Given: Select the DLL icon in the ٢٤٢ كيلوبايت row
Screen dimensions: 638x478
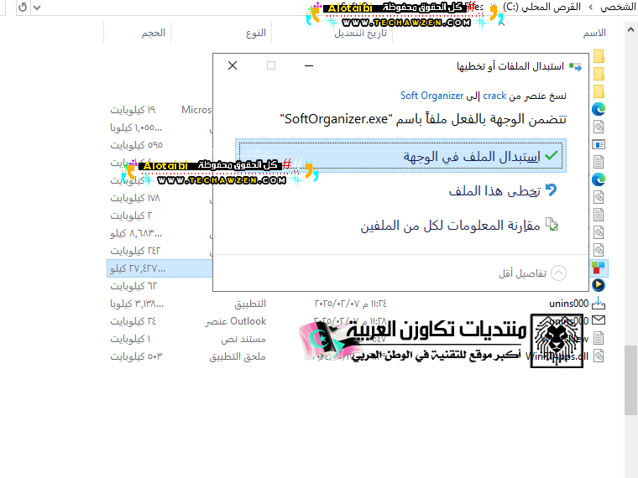Looking at the screenshot, I should (599, 250).
